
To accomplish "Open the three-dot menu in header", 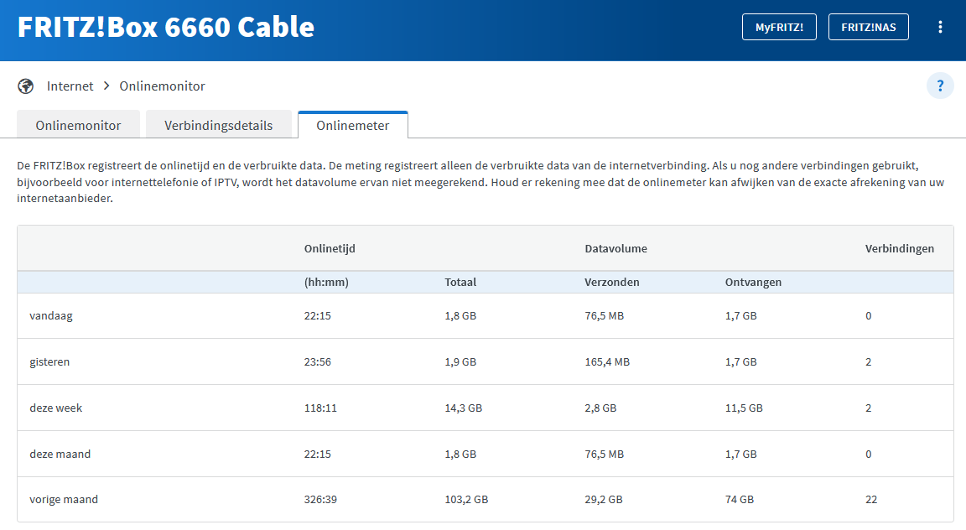I will pyautogui.click(x=940, y=27).
